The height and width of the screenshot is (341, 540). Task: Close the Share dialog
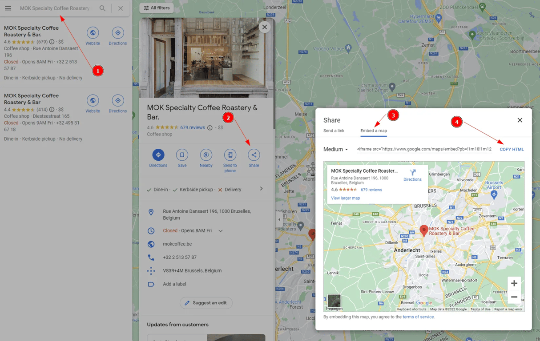(x=520, y=120)
